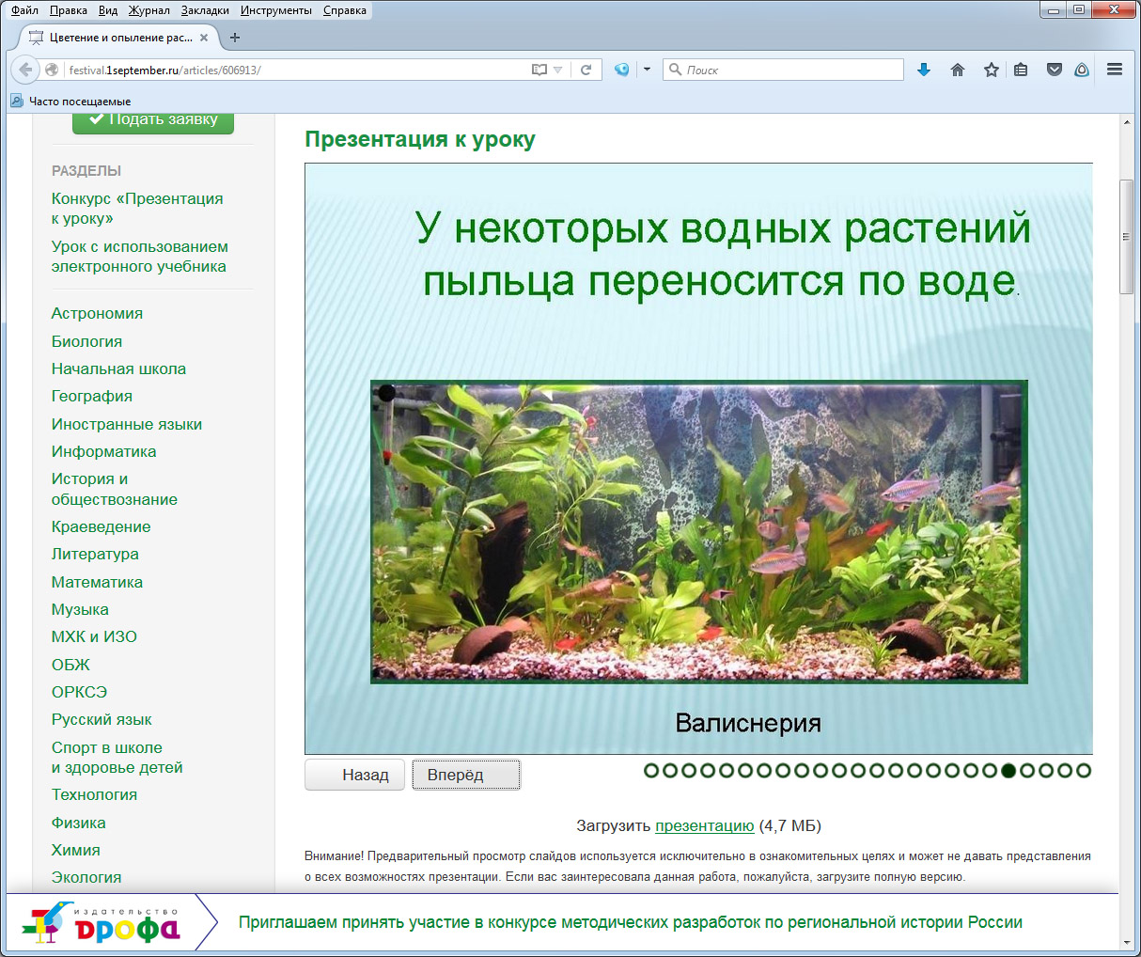Open Reader View icon in address bar
1141x957 pixels.
point(539,70)
